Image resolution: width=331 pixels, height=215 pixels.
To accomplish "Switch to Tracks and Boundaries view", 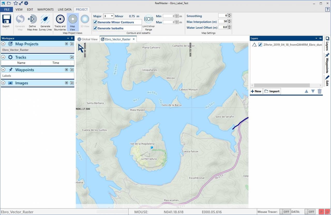I will (x=60, y=19).
